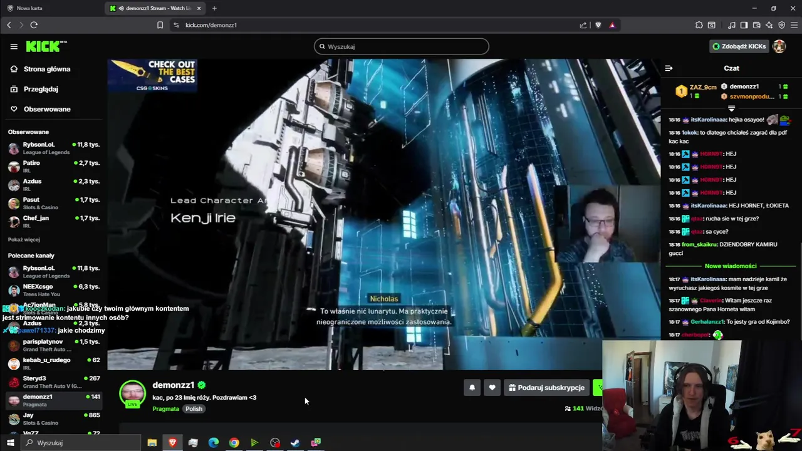Viewport: 802px width, 451px height.
Task: Go to Kick home via logo
Action: [x=46, y=46]
